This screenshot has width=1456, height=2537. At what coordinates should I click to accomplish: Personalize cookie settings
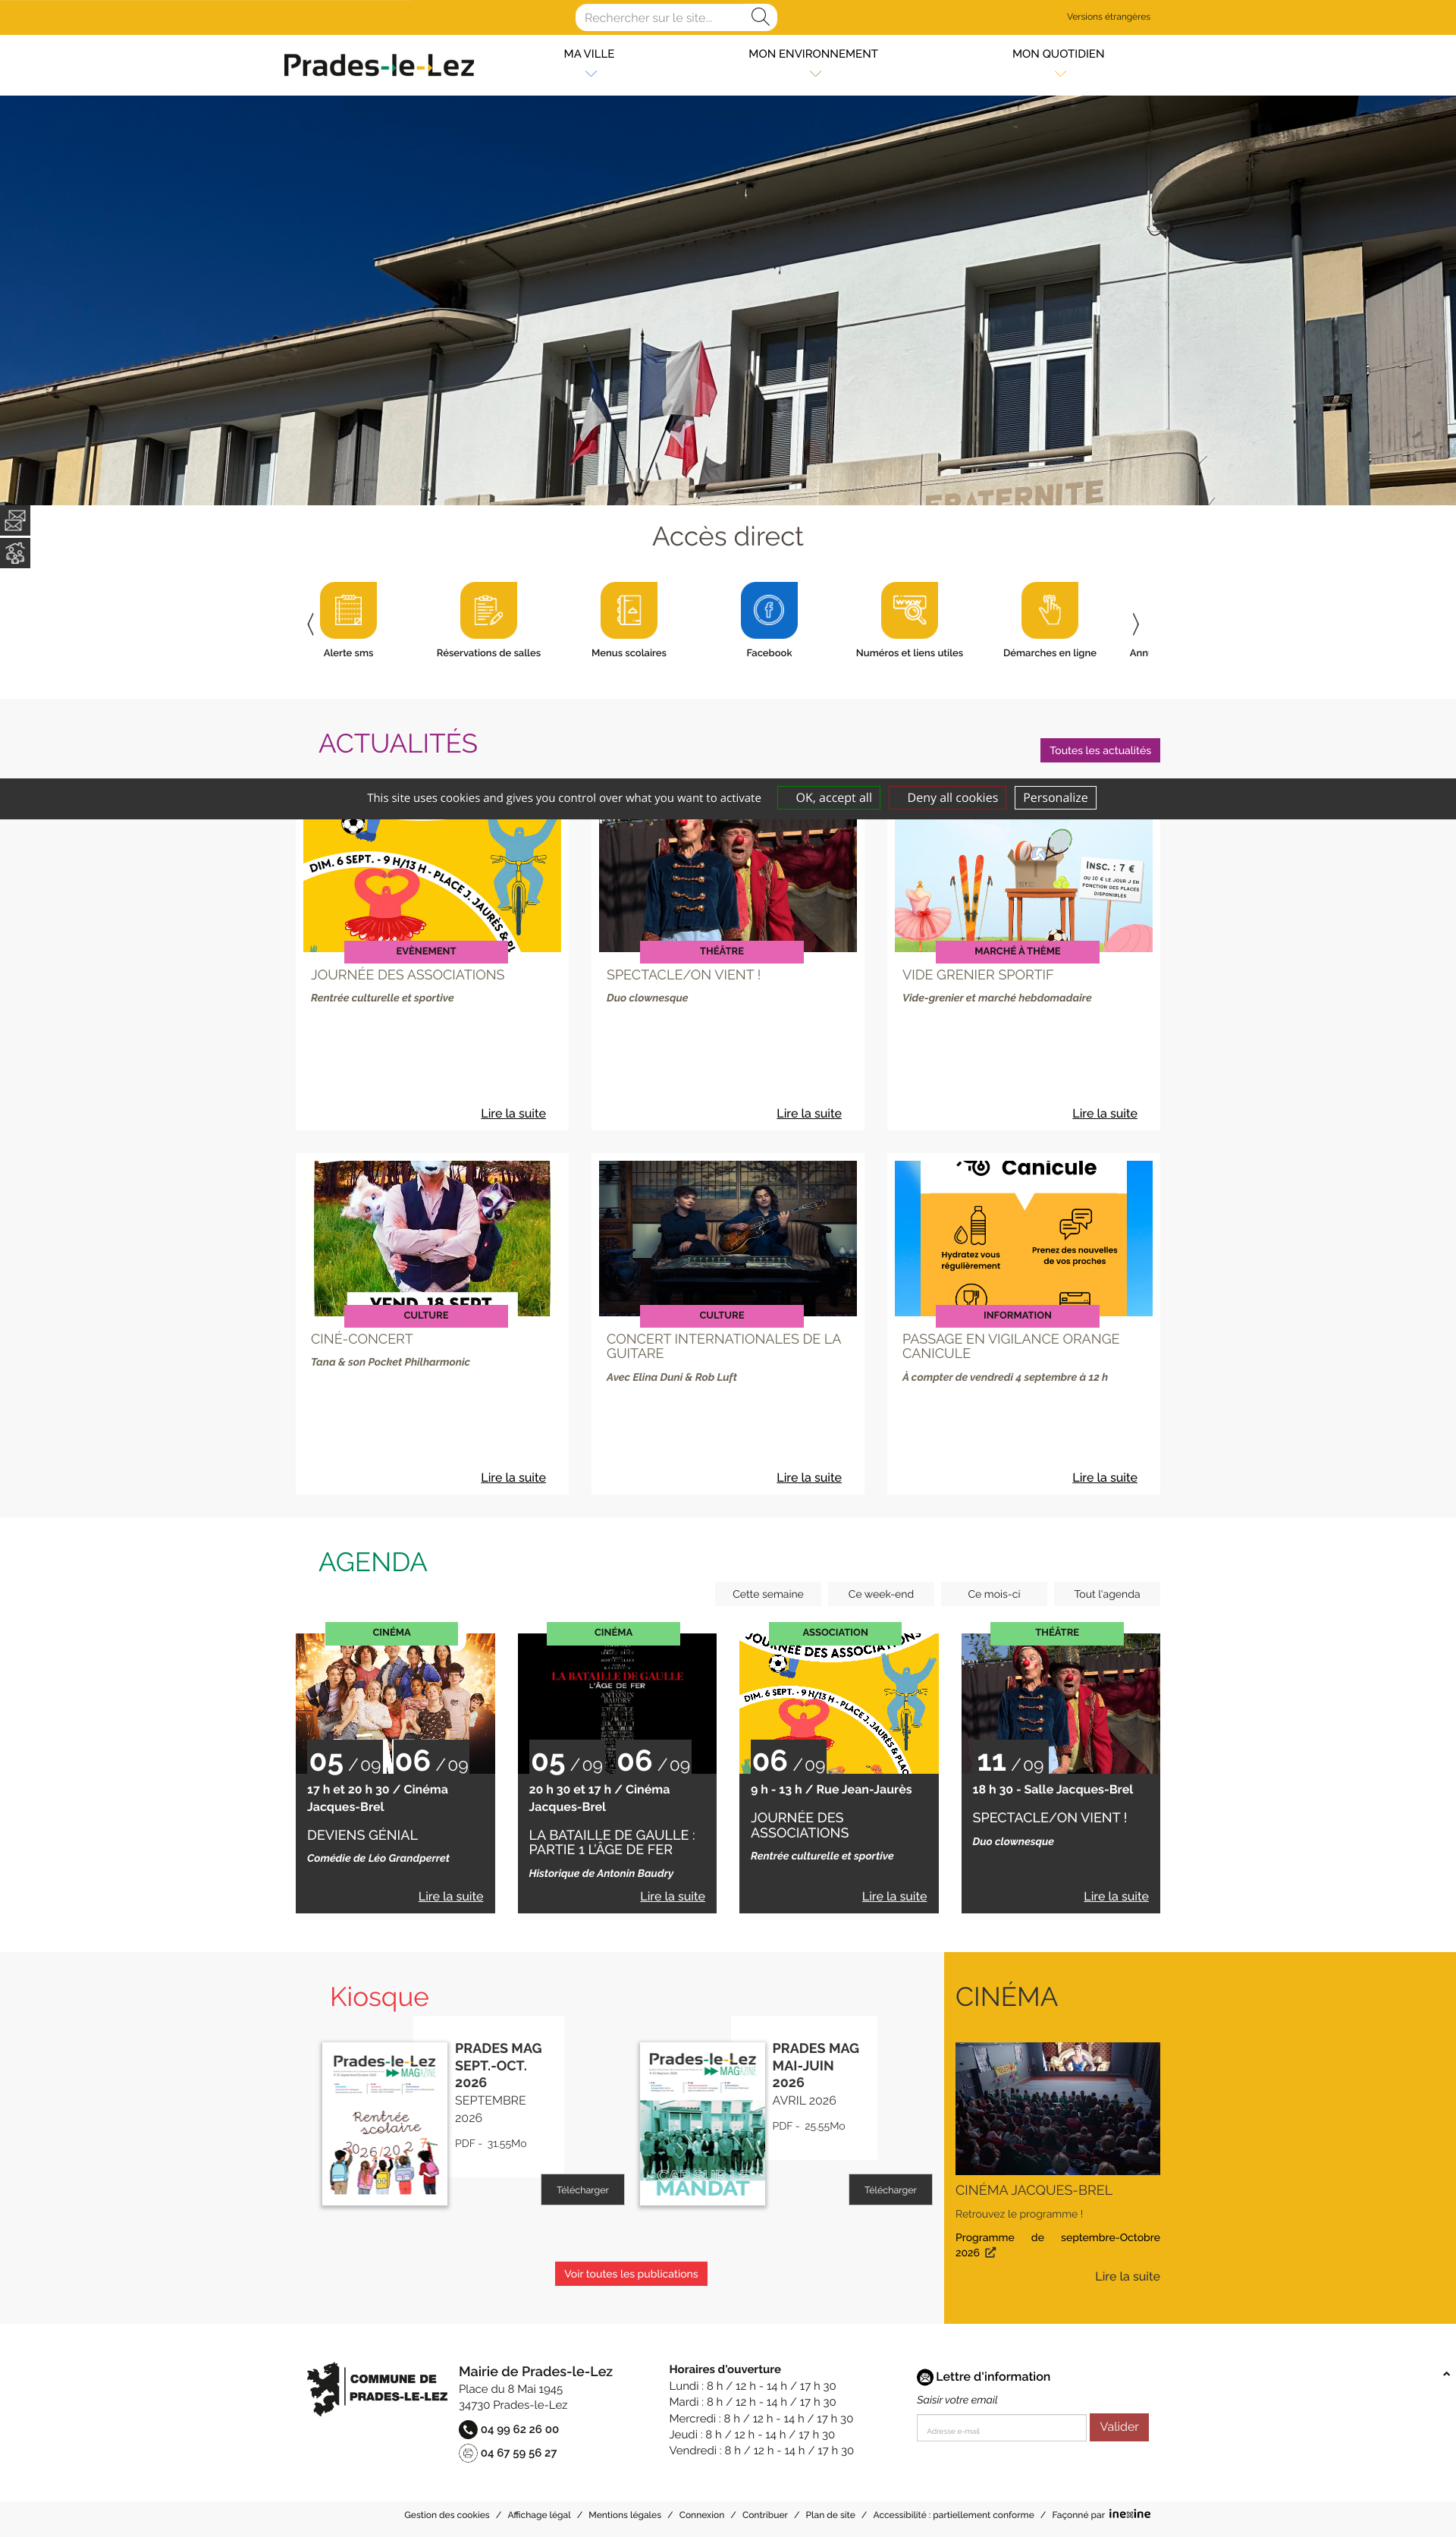pos(1055,797)
